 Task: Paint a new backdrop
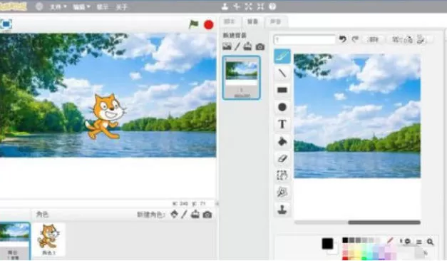[x=237, y=46]
